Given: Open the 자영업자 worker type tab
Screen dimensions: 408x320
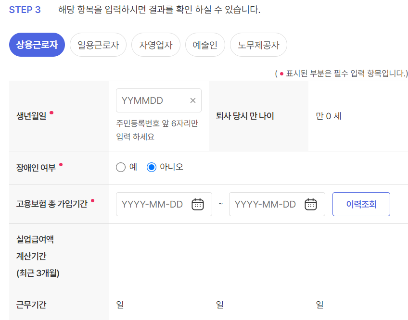Looking at the screenshot, I should [x=155, y=44].
